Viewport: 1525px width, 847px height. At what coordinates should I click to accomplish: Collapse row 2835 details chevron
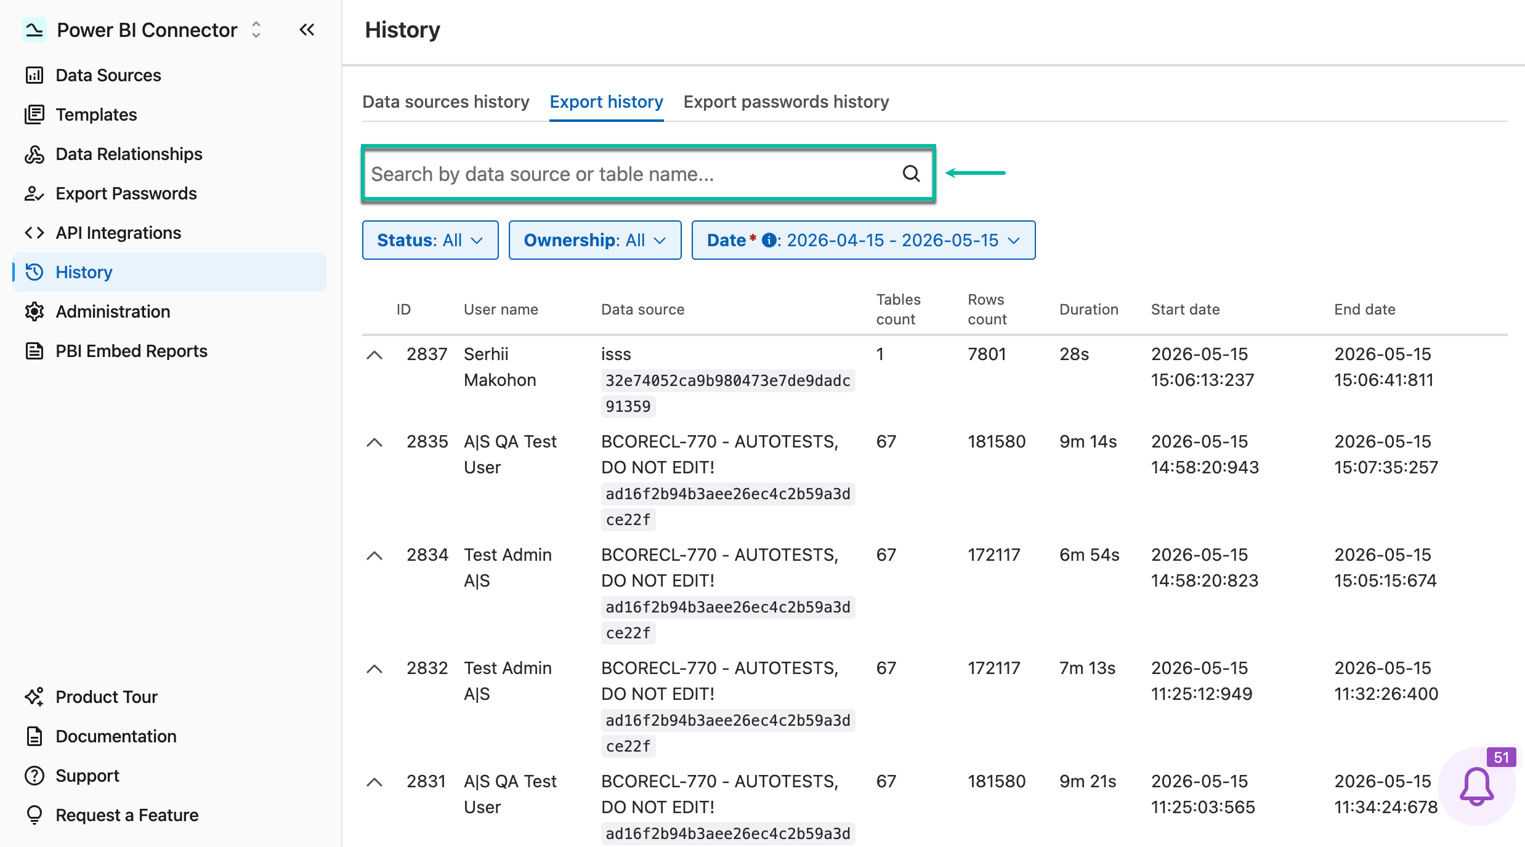374,443
